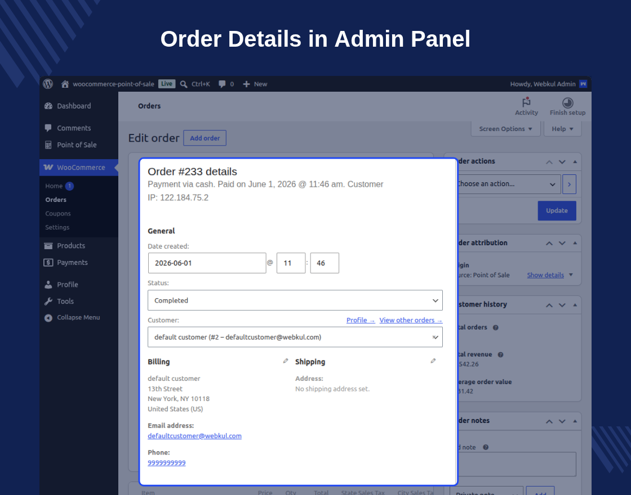631x495 pixels.
Task: Click the Tools wrench icon
Action: click(48, 301)
